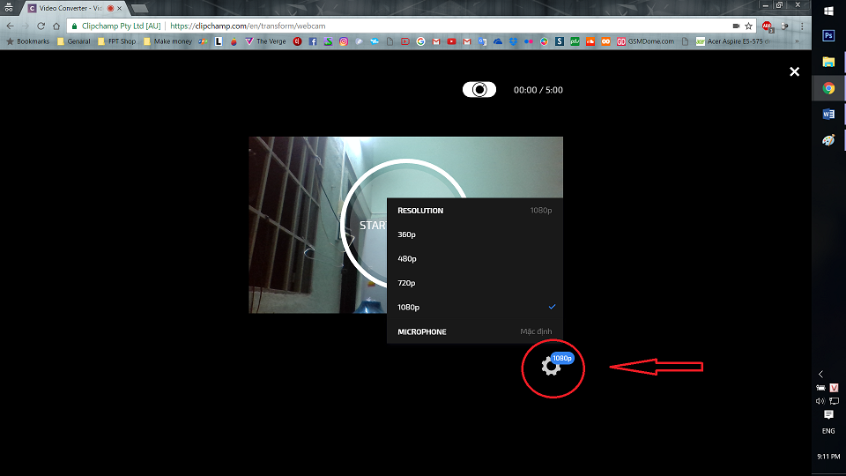
Task: Open a new Chrome tab
Action: tap(139, 8)
